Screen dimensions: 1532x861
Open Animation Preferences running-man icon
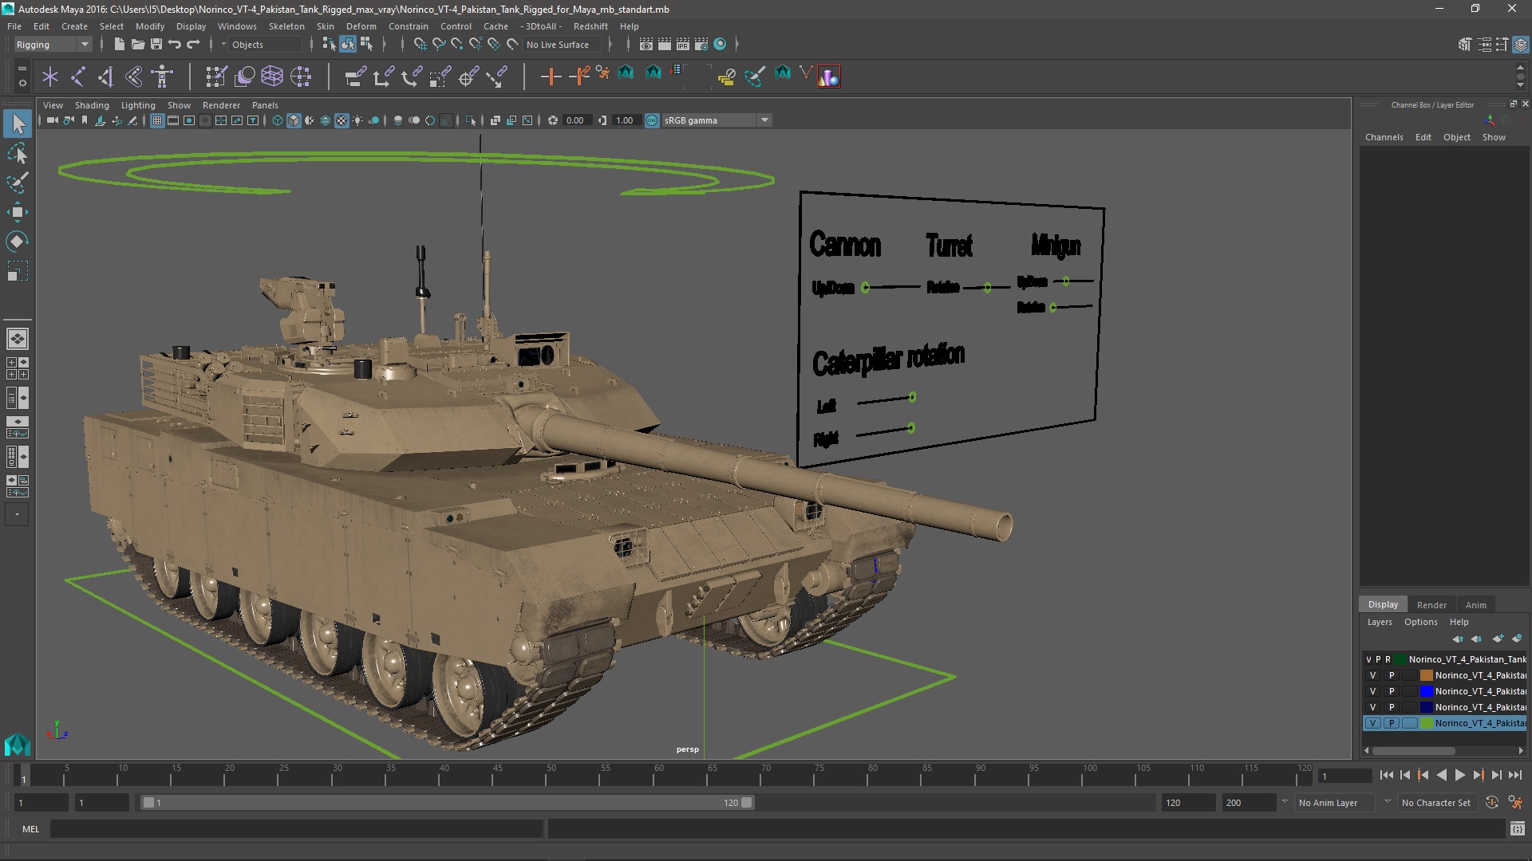(1515, 803)
